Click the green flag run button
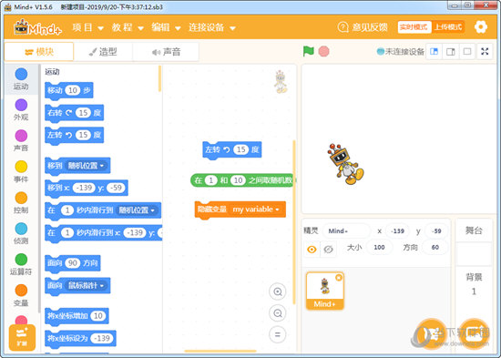Screen dimensions: 501x358 [x=308, y=51]
